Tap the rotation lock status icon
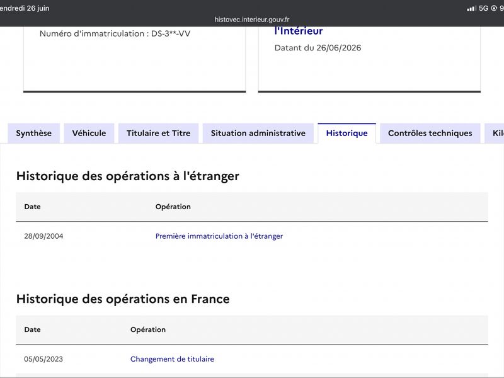 pos(494,8)
